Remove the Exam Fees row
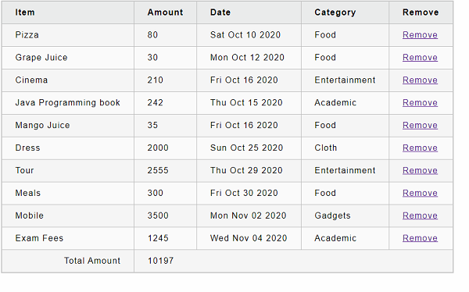 click(420, 238)
